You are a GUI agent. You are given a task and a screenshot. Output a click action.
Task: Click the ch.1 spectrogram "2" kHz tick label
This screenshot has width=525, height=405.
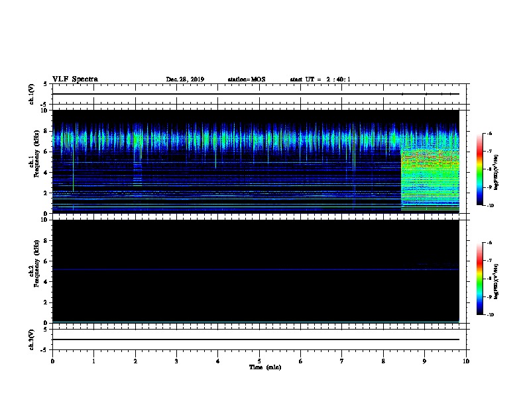(x=46, y=193)
